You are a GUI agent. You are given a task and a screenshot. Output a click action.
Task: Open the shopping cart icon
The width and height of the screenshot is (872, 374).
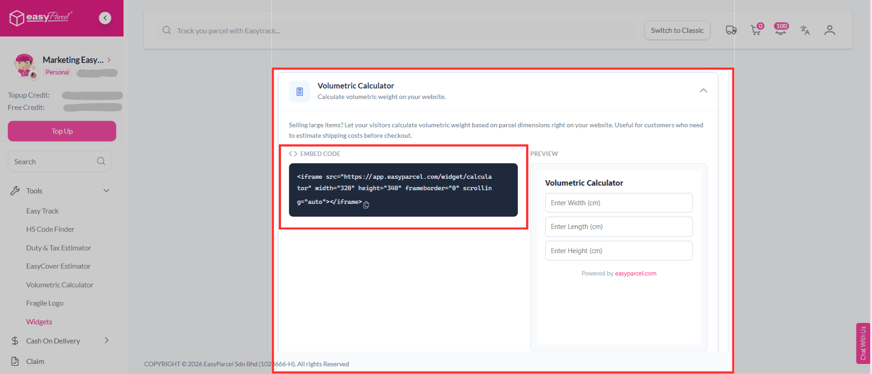756,30
